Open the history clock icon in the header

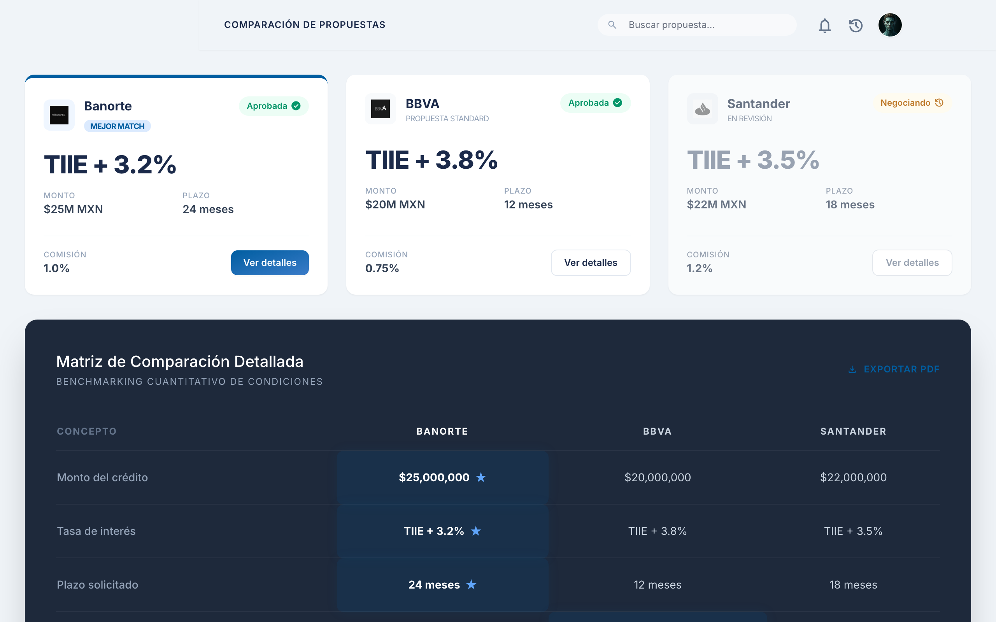pyautogui.click(x=856, y=26)
